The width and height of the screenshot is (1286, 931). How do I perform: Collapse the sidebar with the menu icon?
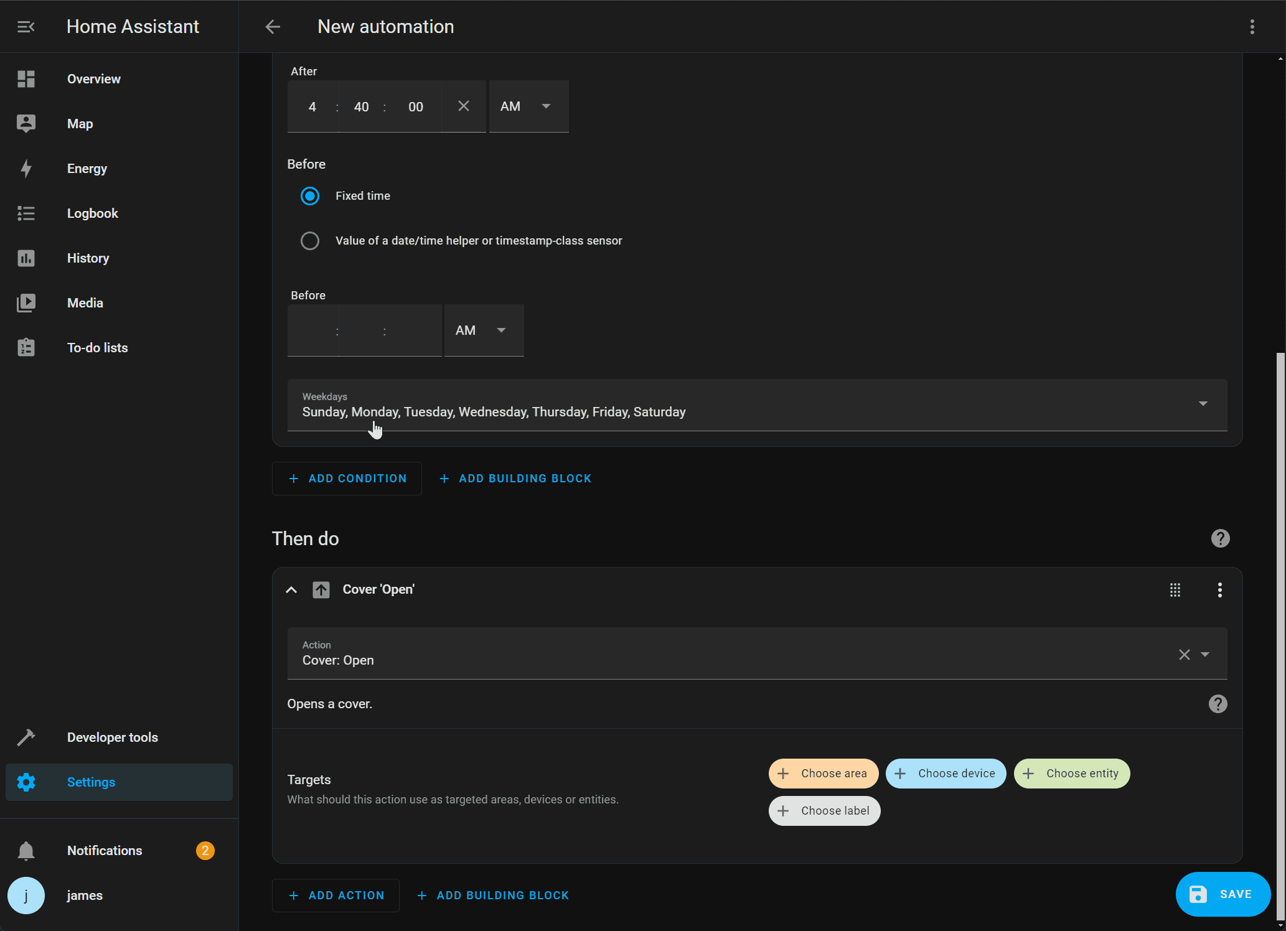point(26,27)
